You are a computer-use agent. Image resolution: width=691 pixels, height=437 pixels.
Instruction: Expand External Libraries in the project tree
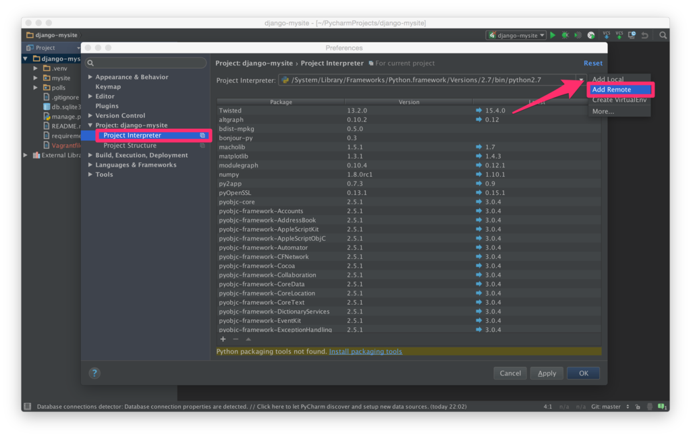pos(25,155)
